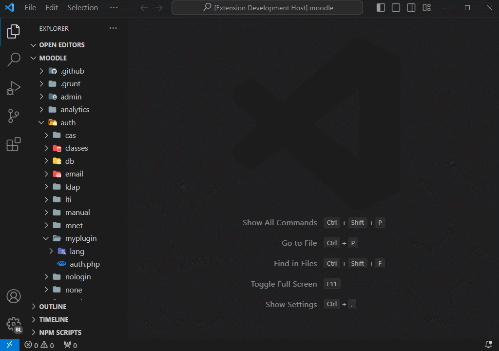Click the ports forwarded status indicator
The height and width of the screenshot is (351, 499).
[x=70, y=345]
